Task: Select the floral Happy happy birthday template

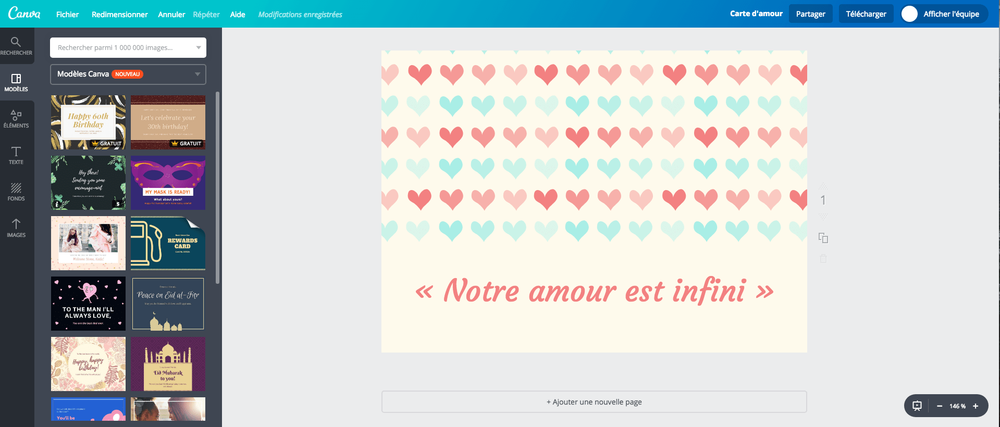Action: (x=89, y=364)
